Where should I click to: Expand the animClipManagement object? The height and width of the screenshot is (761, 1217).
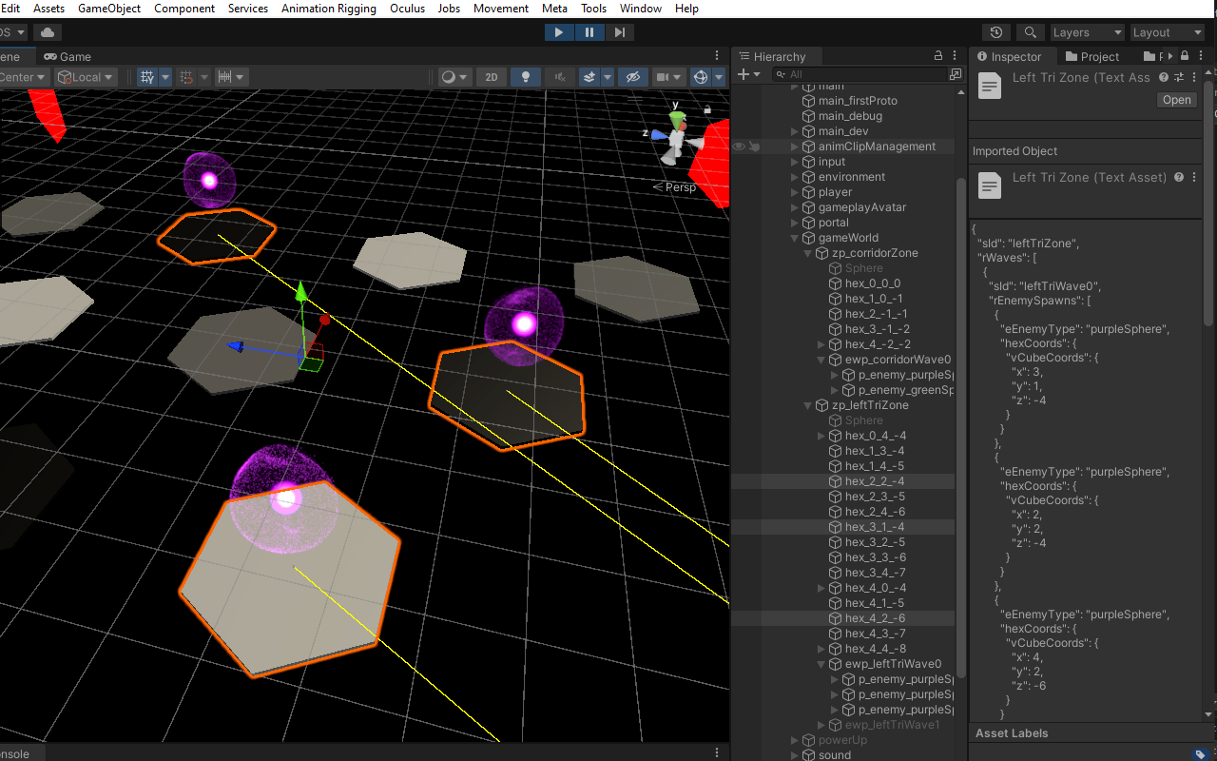pyautogui.click(x=796, y=146)
